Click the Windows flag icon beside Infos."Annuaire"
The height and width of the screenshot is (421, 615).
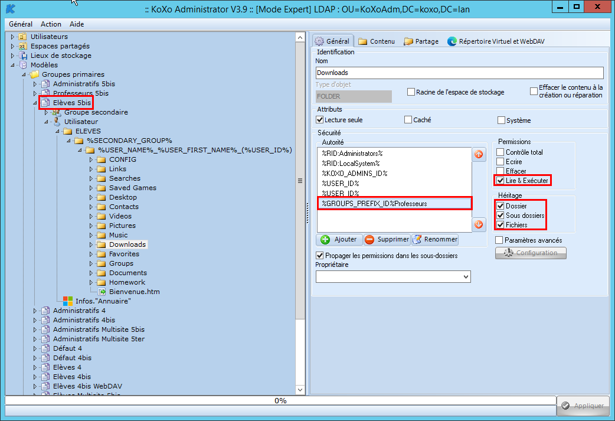[x=68, y=301]
